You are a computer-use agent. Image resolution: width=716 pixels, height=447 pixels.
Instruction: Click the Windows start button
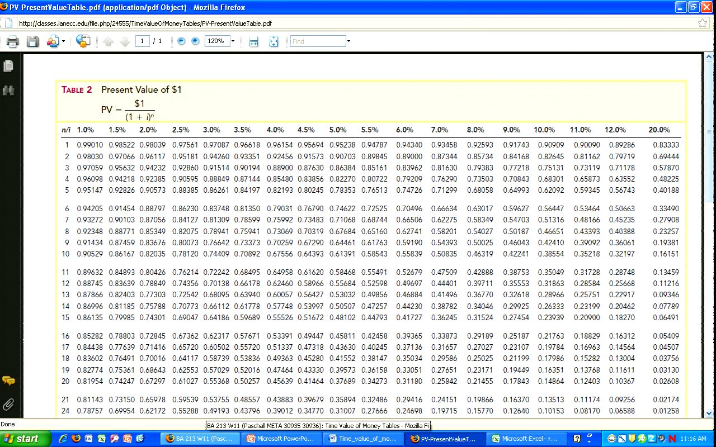[x=21, y=439]
